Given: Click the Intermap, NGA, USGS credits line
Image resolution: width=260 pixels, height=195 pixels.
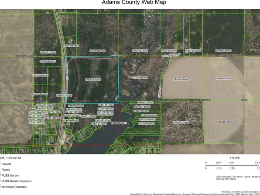Looking at the screenshot, I should (226, 179).
